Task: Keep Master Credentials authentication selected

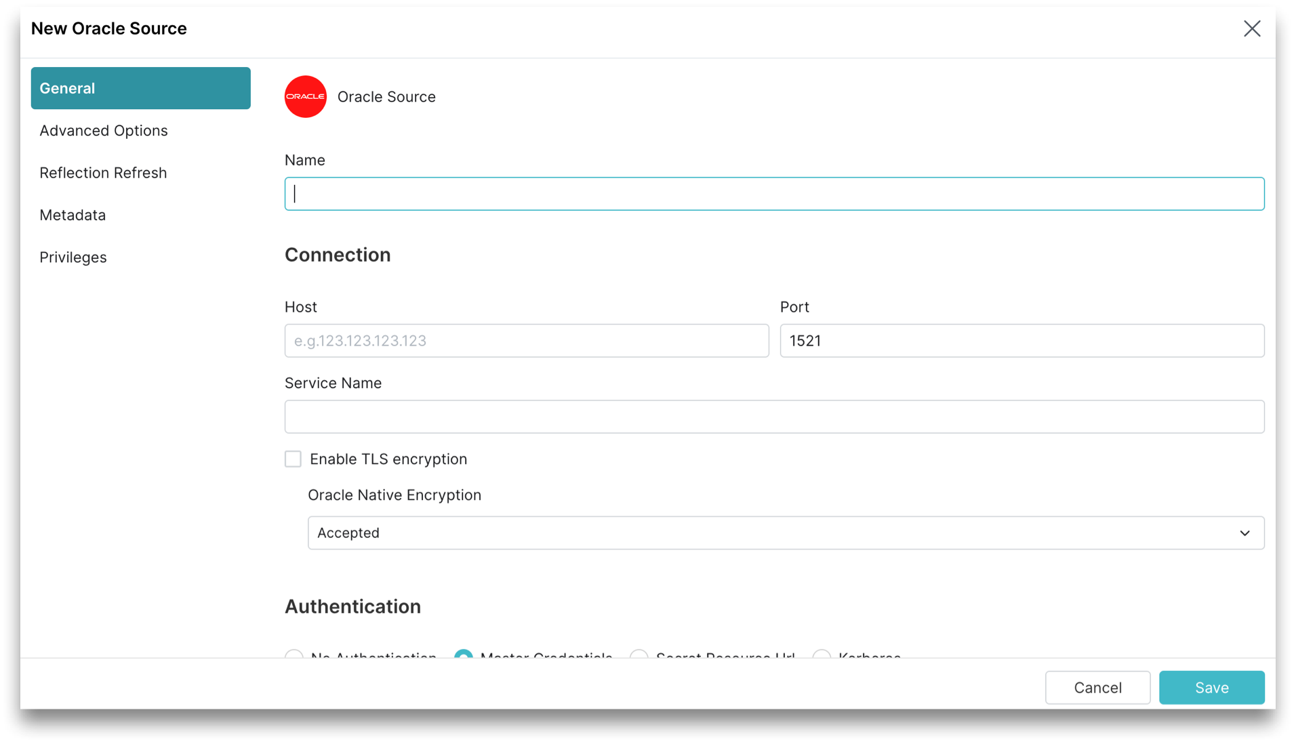Action: [x=463, y=657]
